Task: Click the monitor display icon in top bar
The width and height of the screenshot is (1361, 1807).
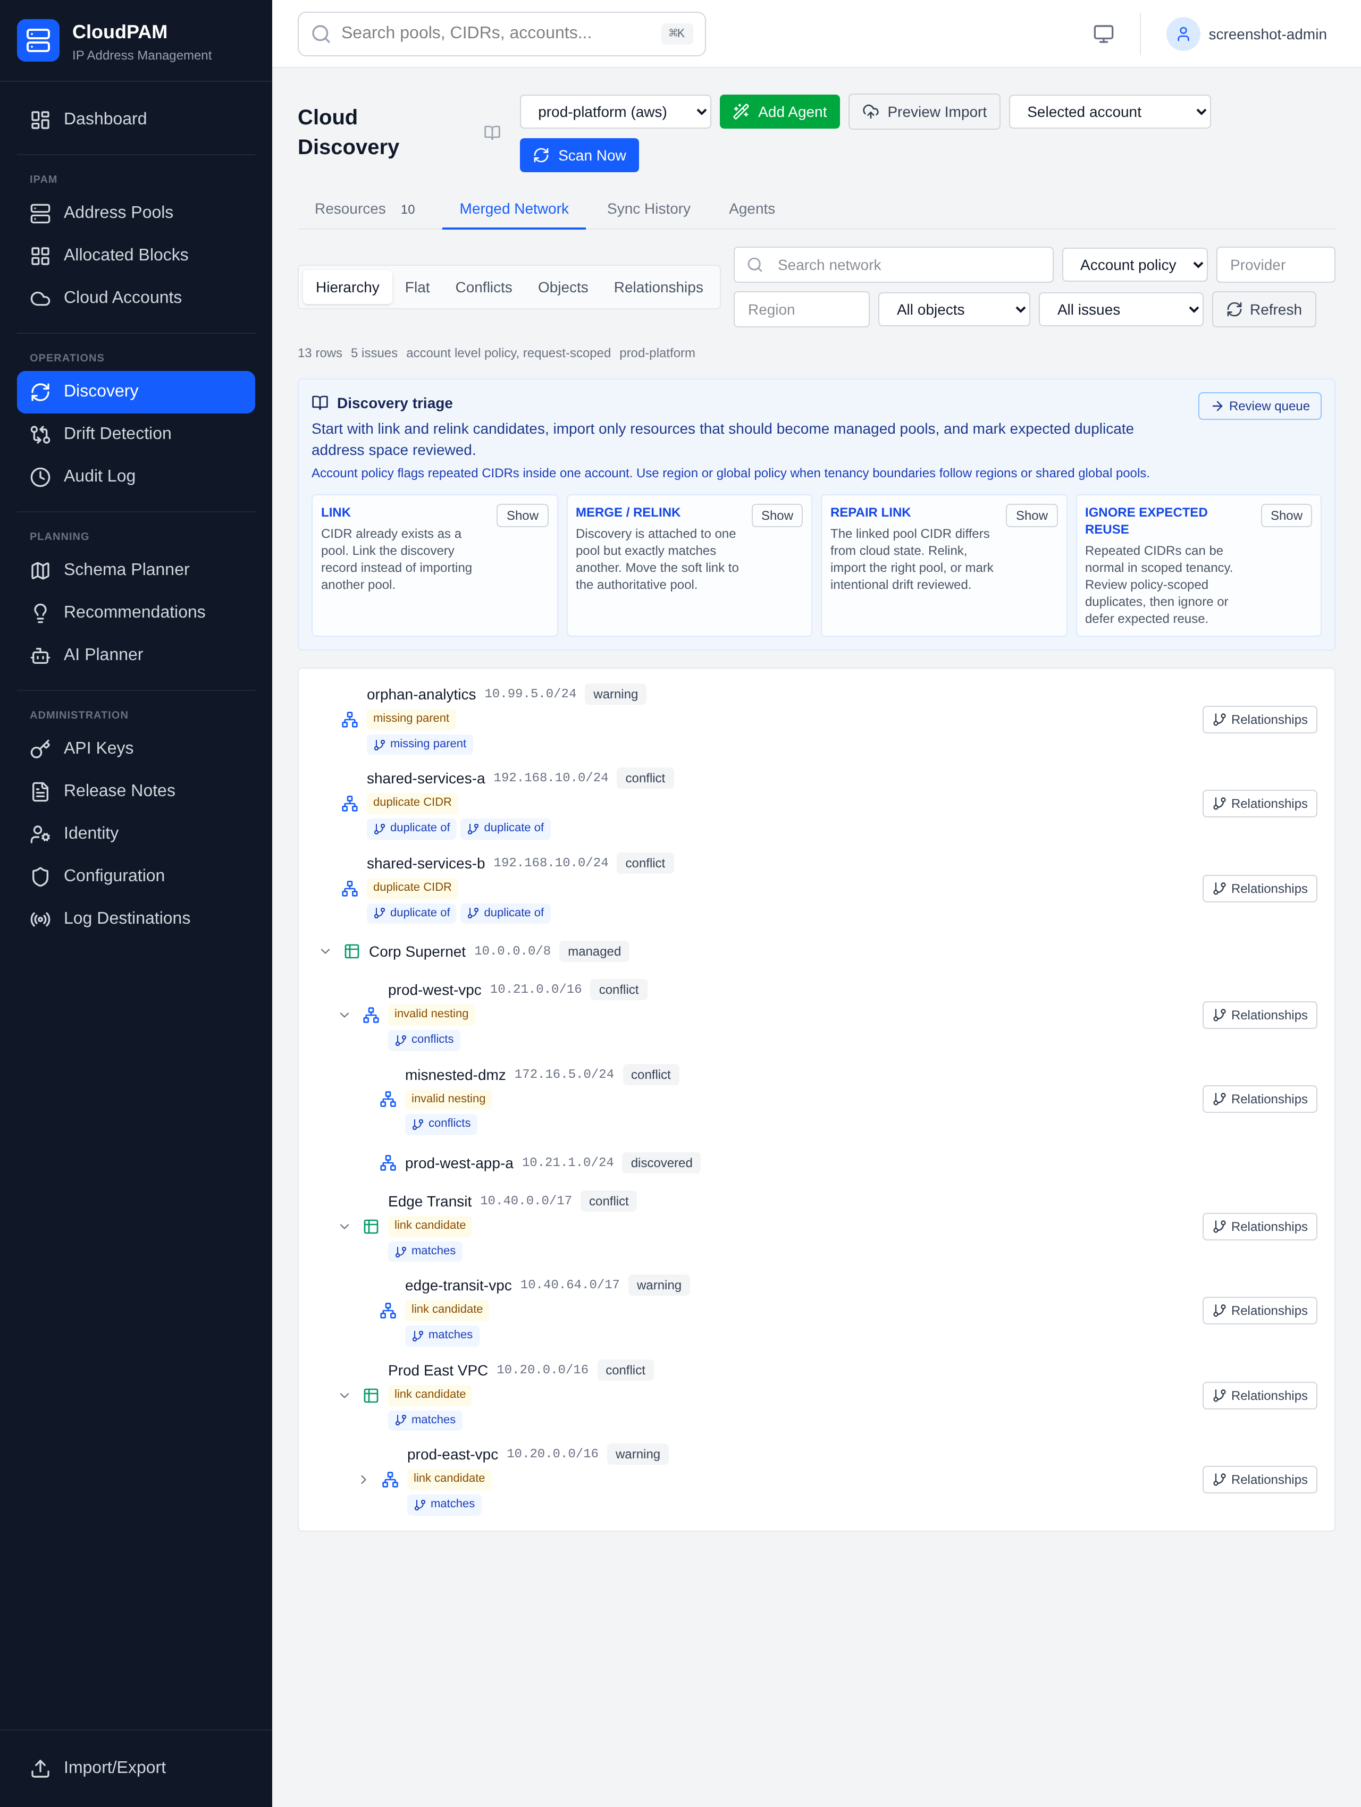Action: [x=1103, y=33]
